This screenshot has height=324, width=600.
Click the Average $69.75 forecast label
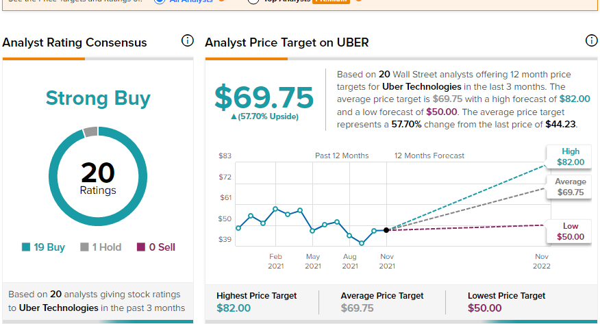[570, 187]
